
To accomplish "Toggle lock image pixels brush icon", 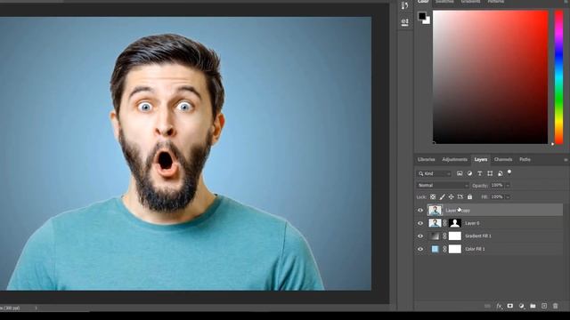I will coord(442,197).
